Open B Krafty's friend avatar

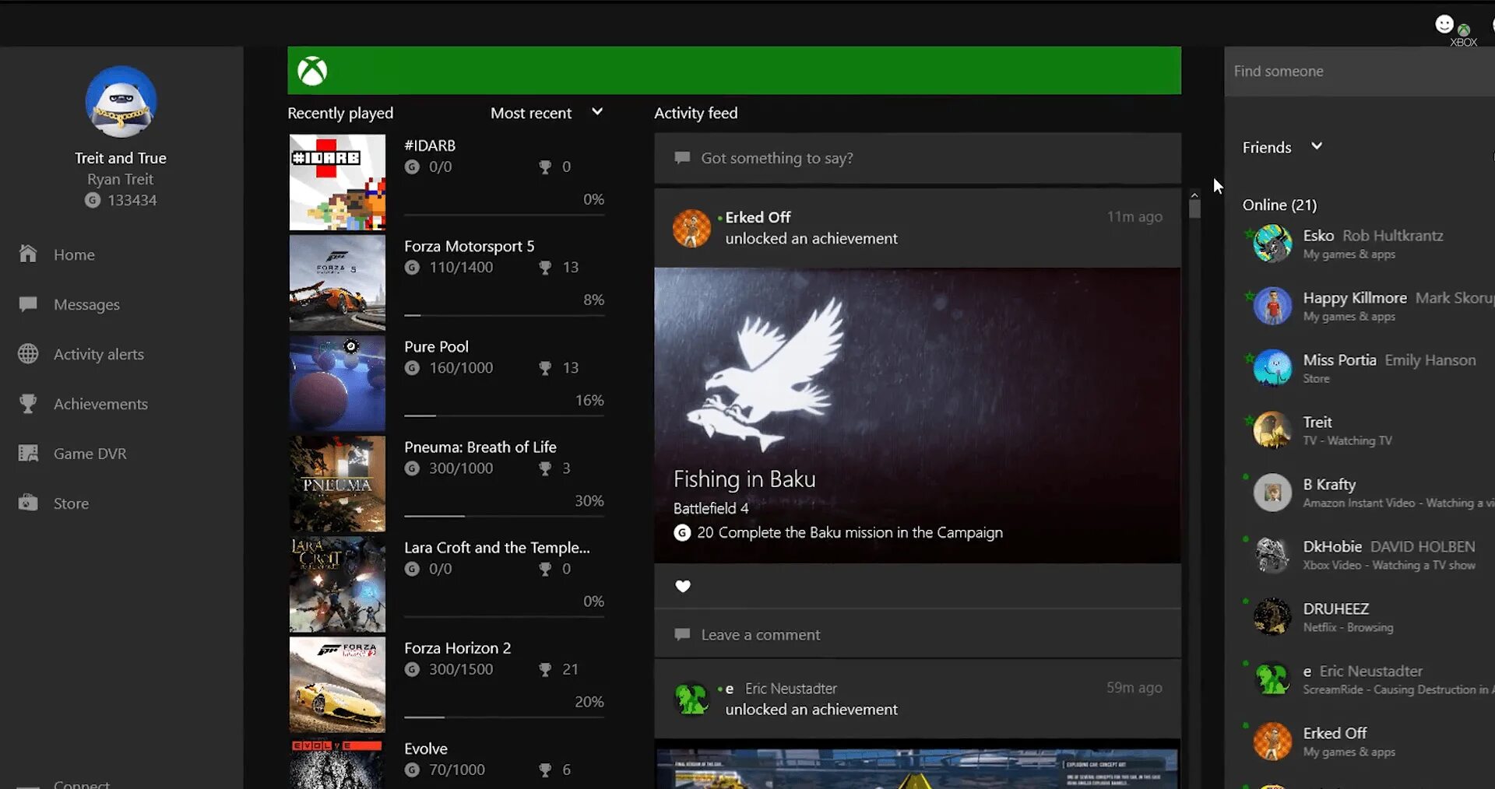pos(1272,493)
